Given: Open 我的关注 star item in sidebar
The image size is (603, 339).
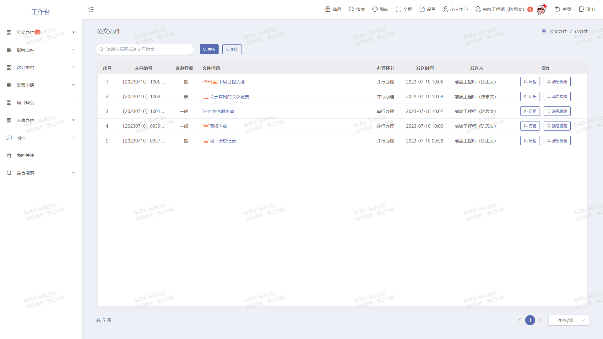Looking at the screenshot, I should coord(25,155).
